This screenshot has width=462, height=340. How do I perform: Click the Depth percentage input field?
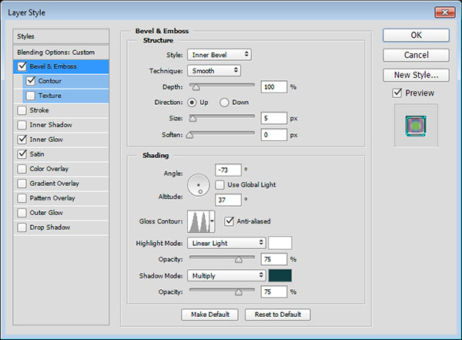273,86
